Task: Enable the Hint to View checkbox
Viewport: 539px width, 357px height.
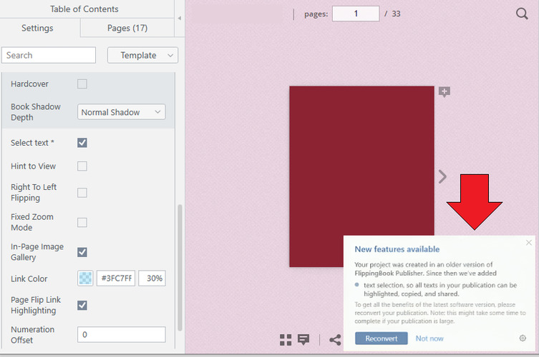Action: [82, 166]
